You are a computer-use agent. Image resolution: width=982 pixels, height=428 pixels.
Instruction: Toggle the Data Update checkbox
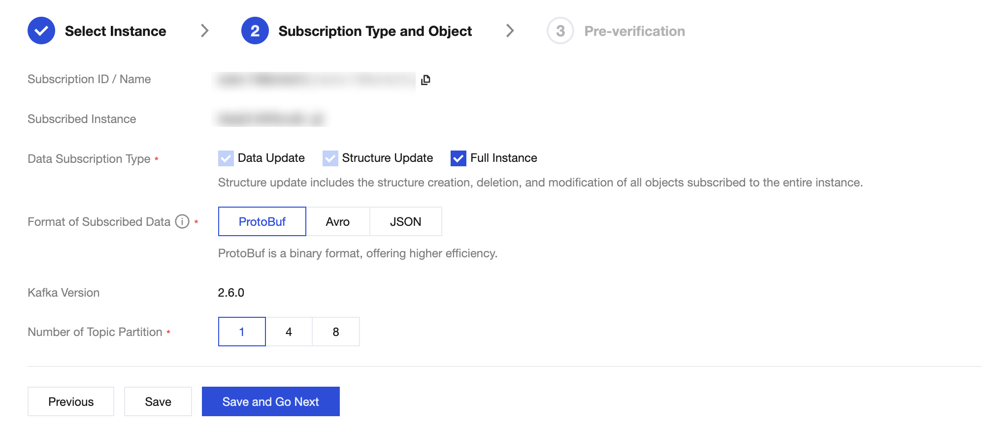point(226,158)
